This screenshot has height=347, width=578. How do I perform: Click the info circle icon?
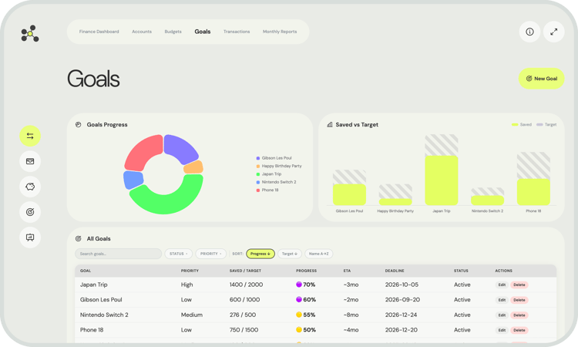(529, 32)
